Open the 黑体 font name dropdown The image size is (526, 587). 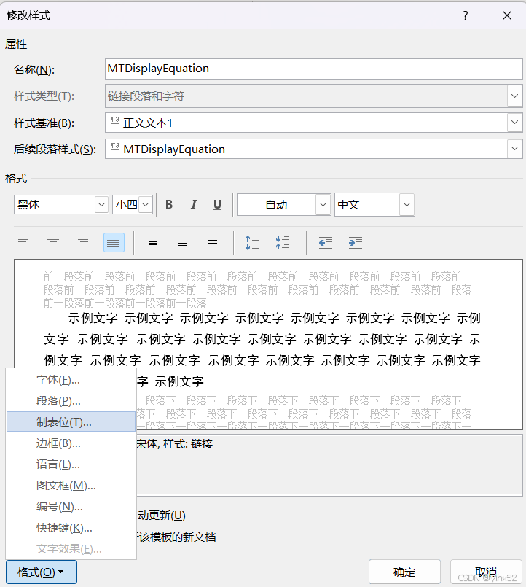[101, 204]
